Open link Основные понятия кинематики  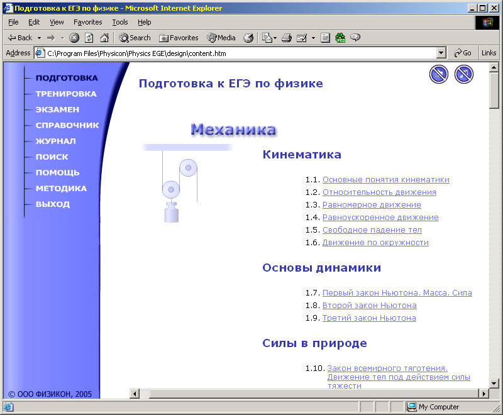tap(386, 180)
